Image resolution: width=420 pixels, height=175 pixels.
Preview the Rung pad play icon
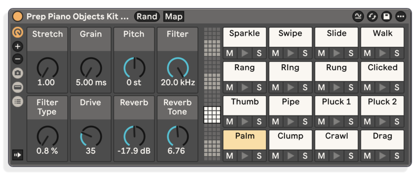(x=336, y=87)
